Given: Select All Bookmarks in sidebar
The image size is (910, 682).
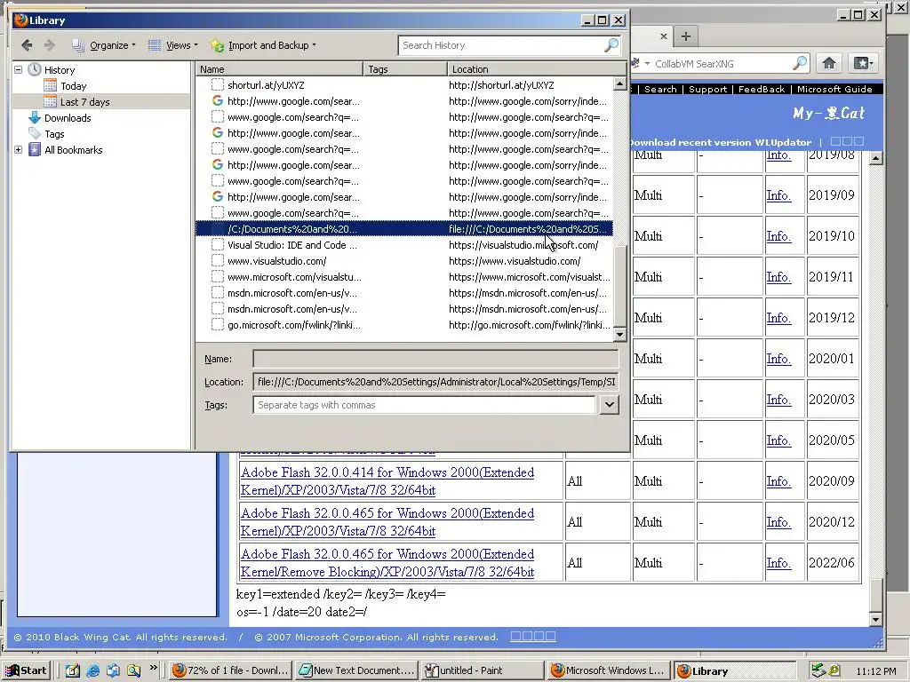Looking at the screenshot, I should 73,149.
